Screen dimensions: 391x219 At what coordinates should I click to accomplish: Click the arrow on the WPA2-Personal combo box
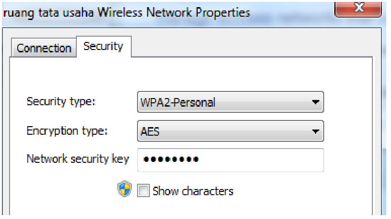click(x=315, y=102)
